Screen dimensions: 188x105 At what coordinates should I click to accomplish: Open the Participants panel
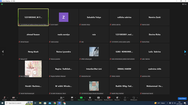(61, 98)
